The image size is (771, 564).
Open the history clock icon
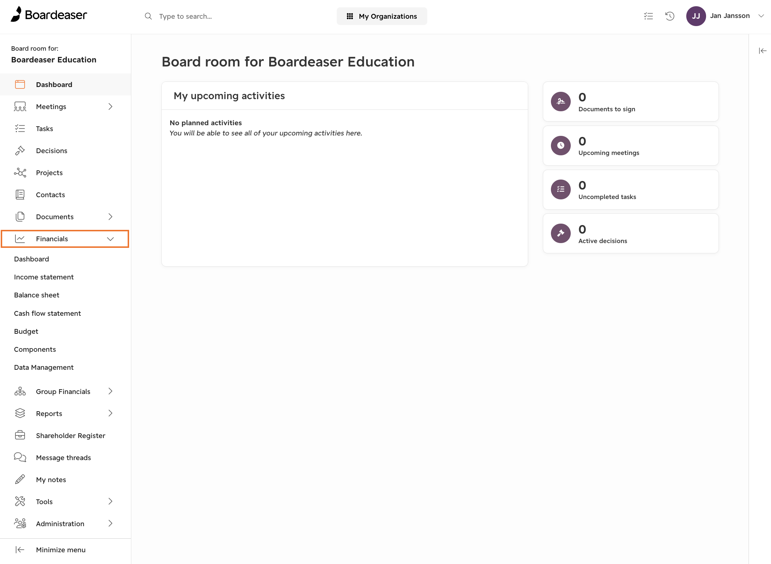[x=670, y=16]
